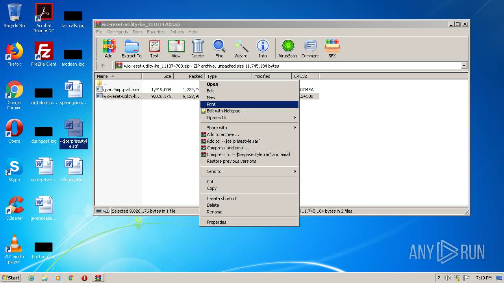Launch the FileZilla Client desktop shortcut
Viewport: 504px width, 283px height.
pos(44,54)
